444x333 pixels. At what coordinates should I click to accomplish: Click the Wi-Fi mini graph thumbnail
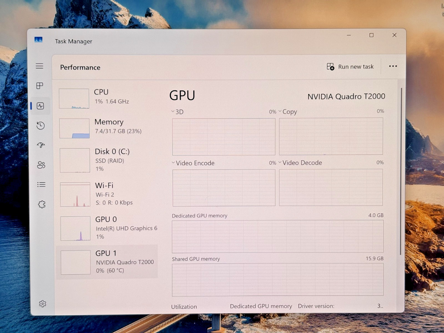tap(75, 194)
